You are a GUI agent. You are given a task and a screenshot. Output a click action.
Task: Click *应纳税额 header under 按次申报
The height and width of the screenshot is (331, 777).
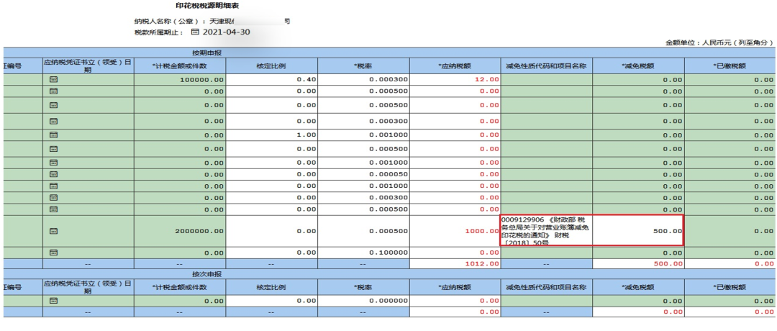(455, 287)
